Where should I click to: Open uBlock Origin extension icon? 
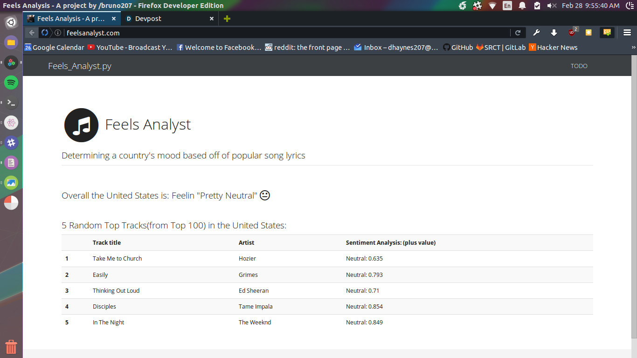click(x=572, y=32)
